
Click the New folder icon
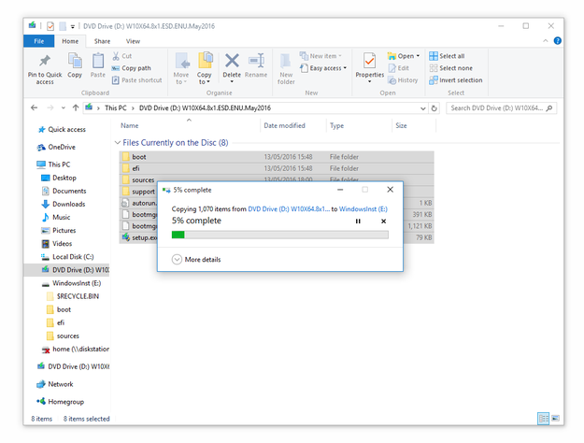[286, 61]
